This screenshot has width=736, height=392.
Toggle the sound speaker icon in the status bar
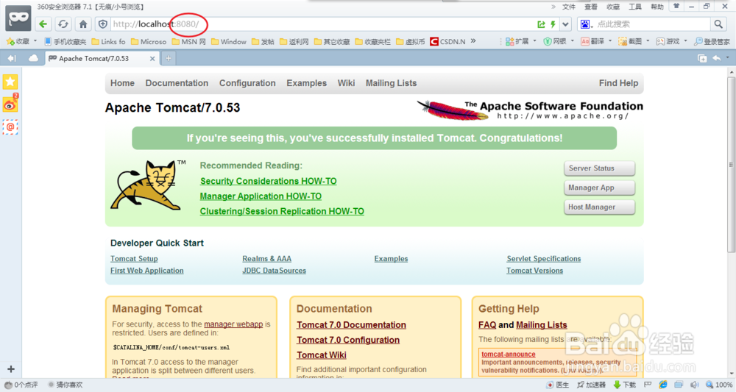pyautogui.click(x=695, y=385)
